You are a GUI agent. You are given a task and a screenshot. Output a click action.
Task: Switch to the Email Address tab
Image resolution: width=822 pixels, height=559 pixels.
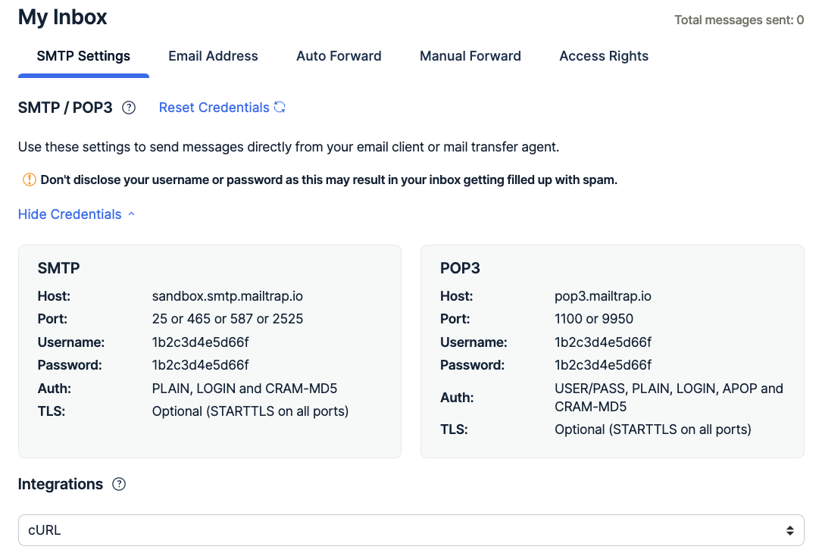[x=213, y=56]
